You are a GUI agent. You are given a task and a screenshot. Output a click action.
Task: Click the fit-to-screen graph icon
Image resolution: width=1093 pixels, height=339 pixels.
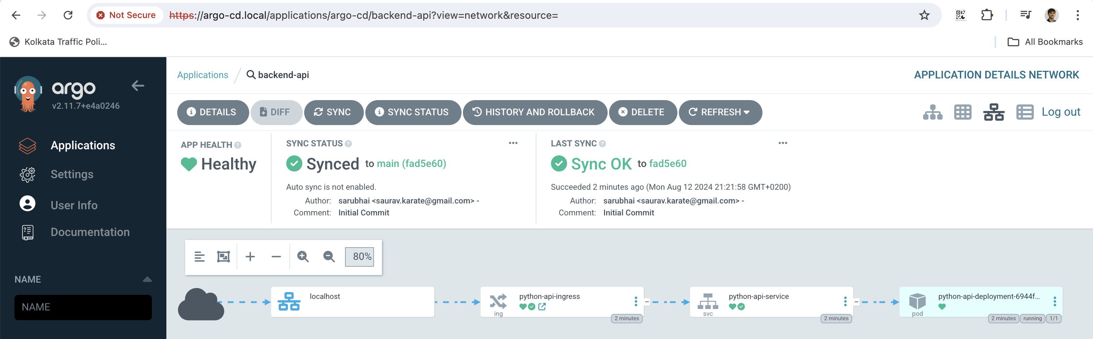tap(223, 257)
